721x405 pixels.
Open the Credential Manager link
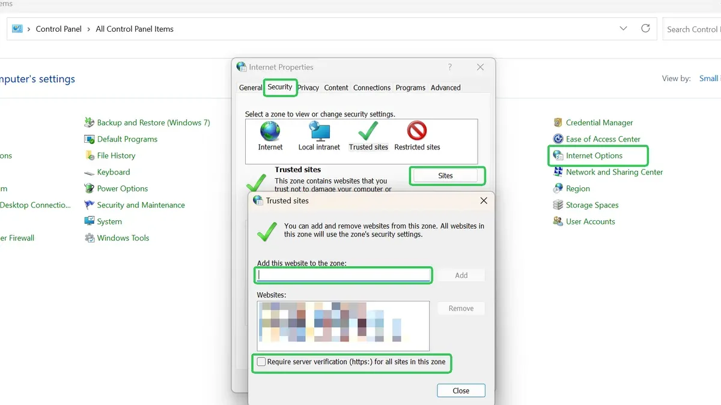point(600,122)
